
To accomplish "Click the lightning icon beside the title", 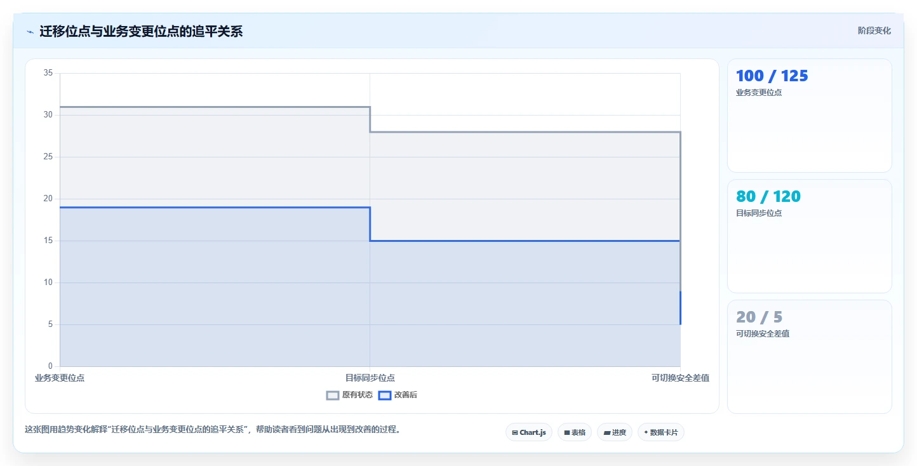I will pos(30,32).
